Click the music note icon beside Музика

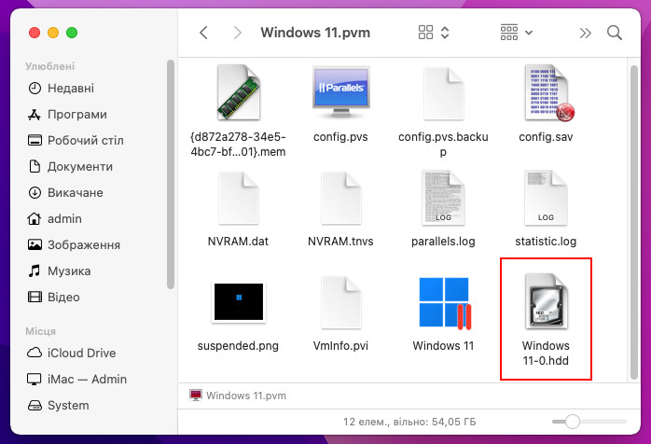coord(35,271)
